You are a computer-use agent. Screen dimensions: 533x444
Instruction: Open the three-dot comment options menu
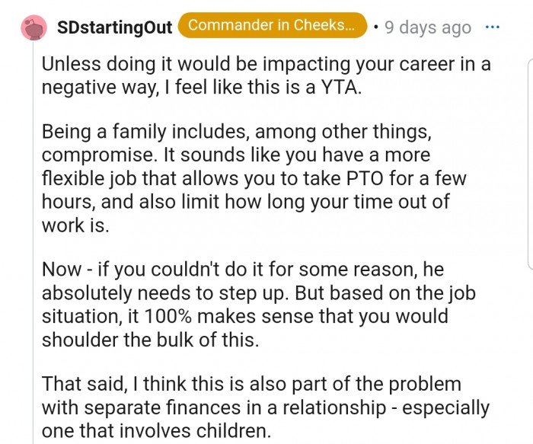pos(493,27)
